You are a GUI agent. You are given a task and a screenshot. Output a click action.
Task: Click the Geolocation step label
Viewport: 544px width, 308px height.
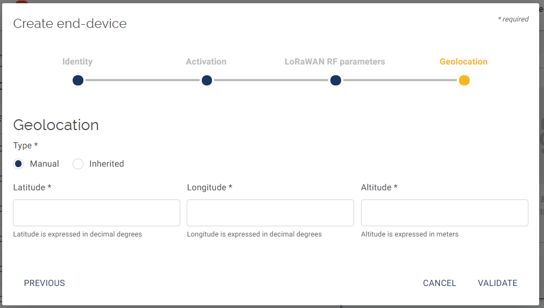(x=463, y=62)
